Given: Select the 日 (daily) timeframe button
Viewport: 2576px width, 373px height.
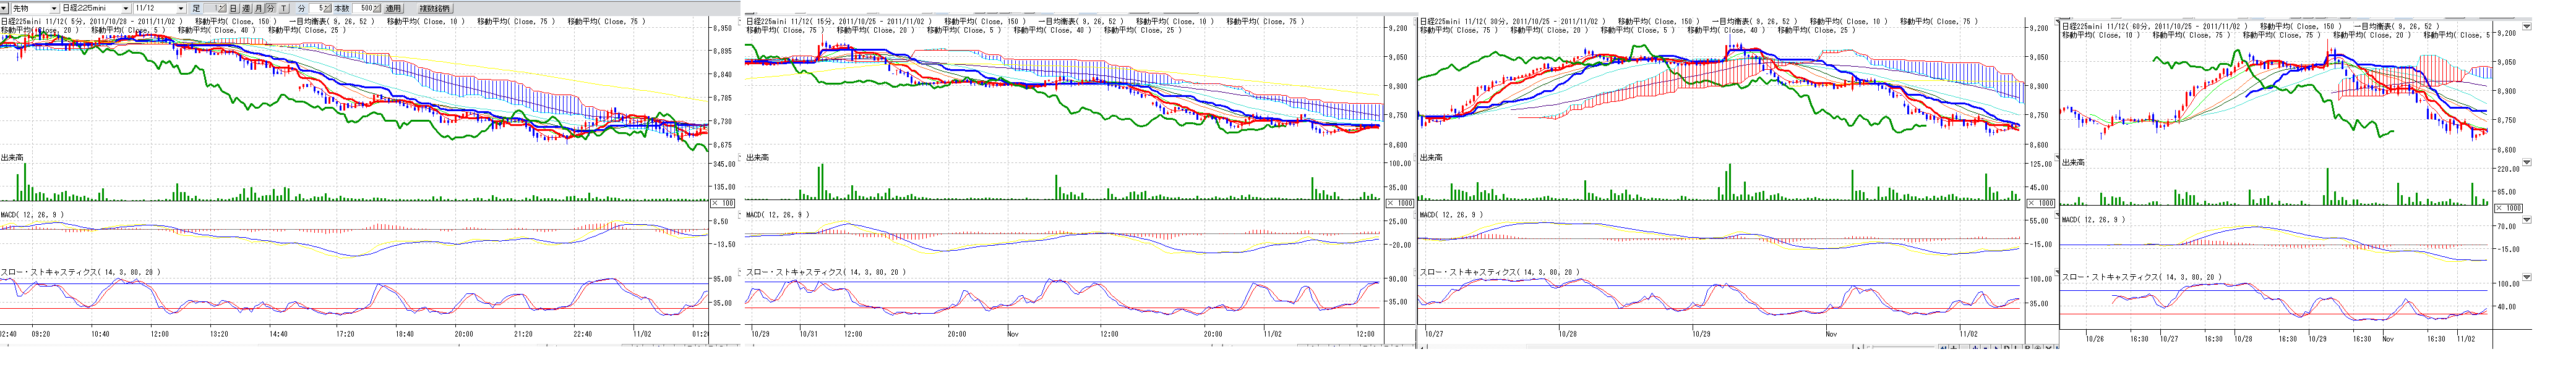Looking at the screenshot, I should [233, 8].
